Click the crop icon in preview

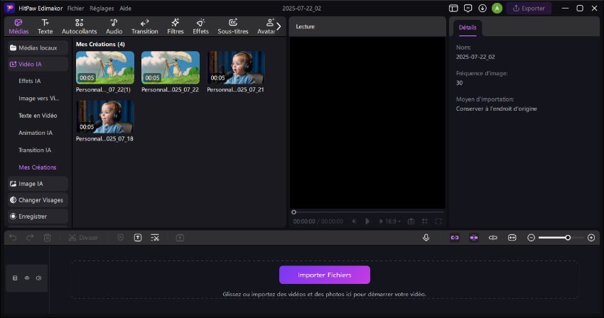[424, 221]
